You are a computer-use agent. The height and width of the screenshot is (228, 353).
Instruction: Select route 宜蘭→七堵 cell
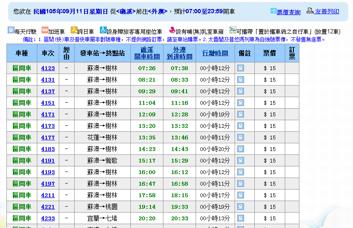coord(103,218)
